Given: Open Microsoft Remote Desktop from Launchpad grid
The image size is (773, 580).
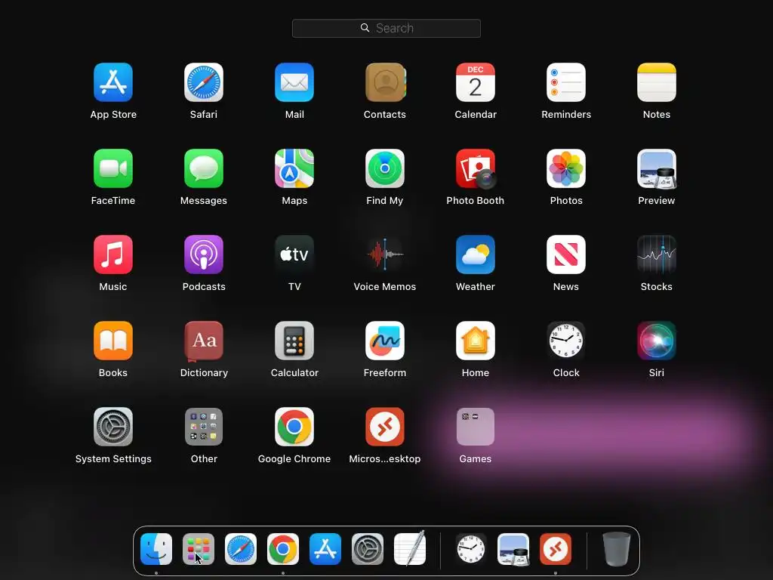Looking at the screenshot, I should [385, 427].
